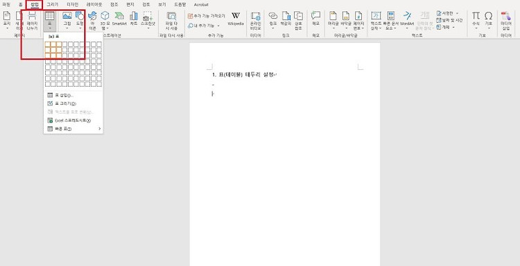Insert a SmartArt graphic
Screen dimensions: 520x266
point(119,19)
